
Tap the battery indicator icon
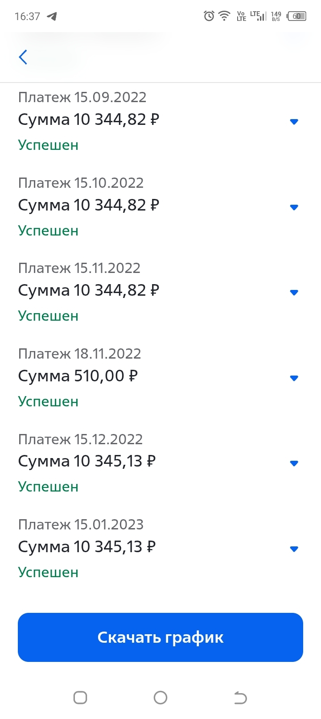[x=297, y=17]
